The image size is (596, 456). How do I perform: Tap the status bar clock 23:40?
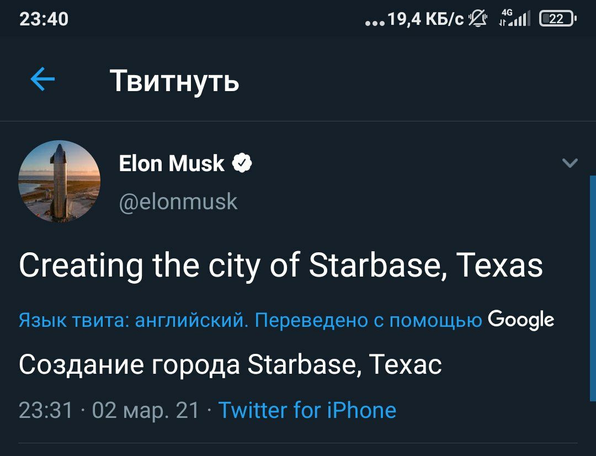point(44,19)
